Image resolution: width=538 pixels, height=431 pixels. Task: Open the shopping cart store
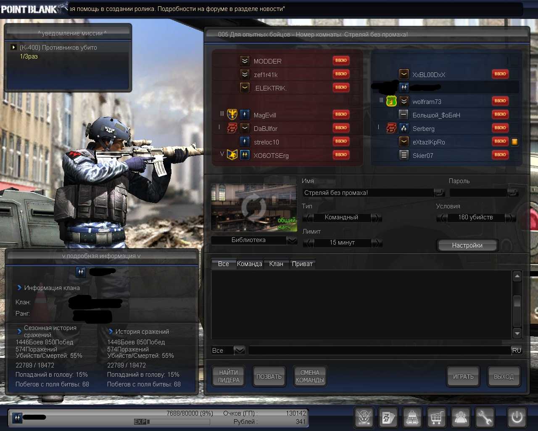tap(437, 417)
